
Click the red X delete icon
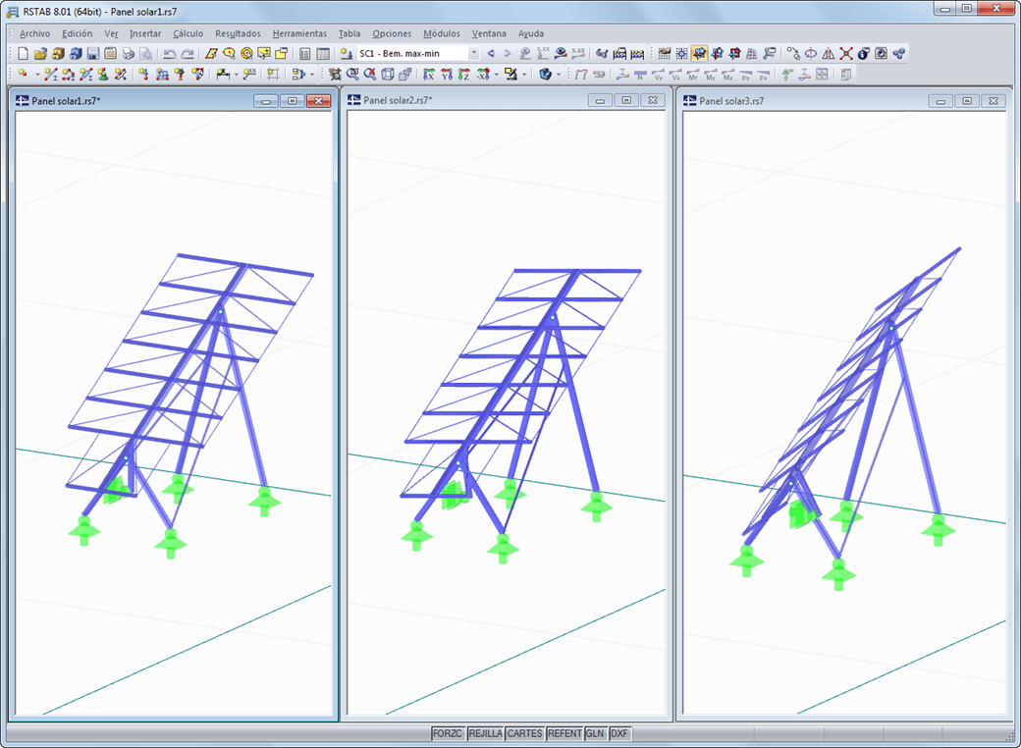[x=846, y=53]
